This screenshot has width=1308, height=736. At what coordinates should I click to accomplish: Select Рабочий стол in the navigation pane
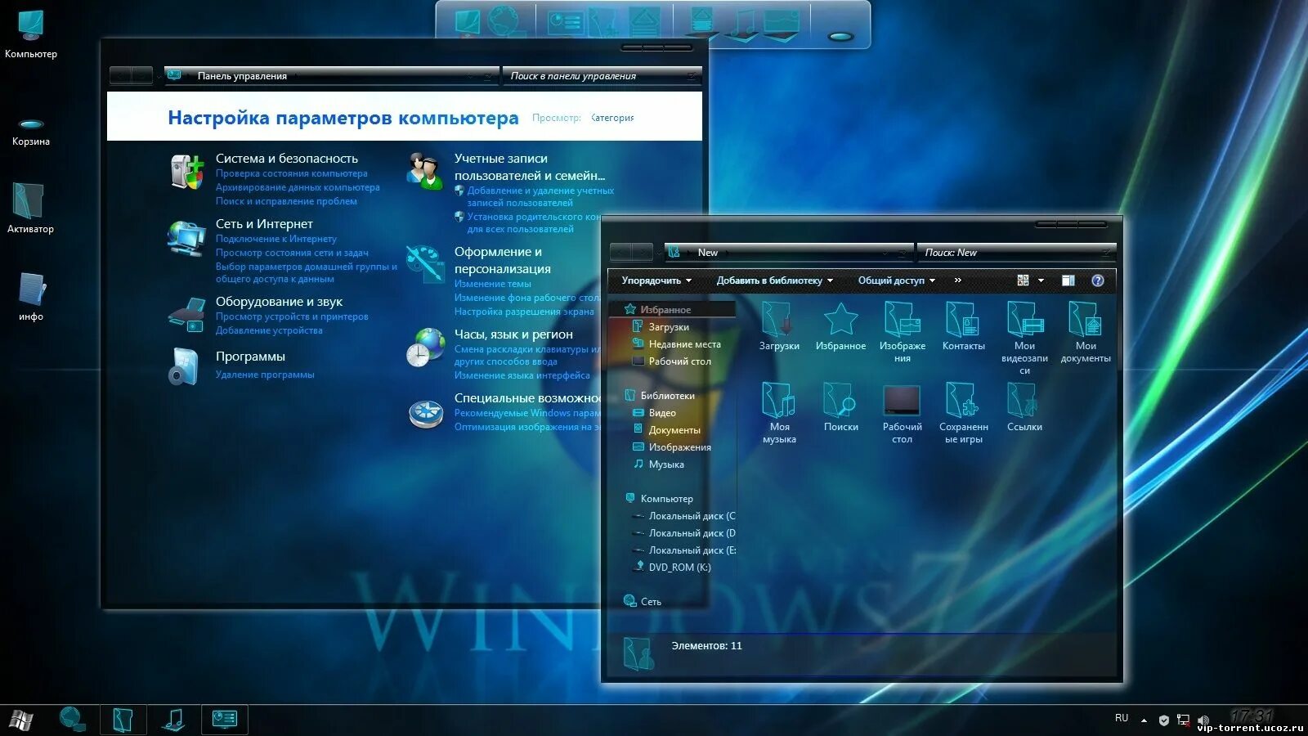[x=679, y=361]
